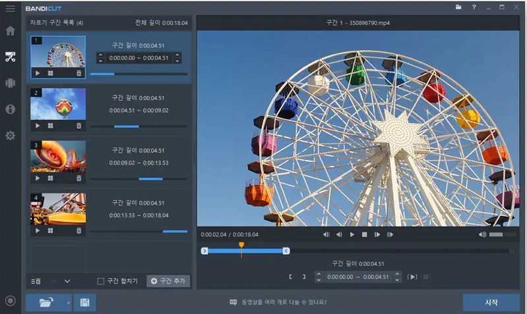Image resolution: width=527 pixels, height=314 pixels.
Task: Set segment end with the right bracket
Action: pos(304,276)
